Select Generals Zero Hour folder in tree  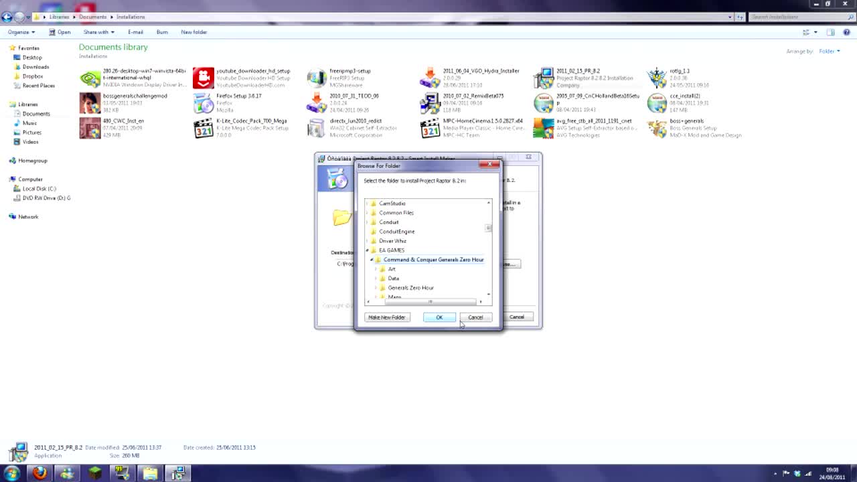point(410,288)
